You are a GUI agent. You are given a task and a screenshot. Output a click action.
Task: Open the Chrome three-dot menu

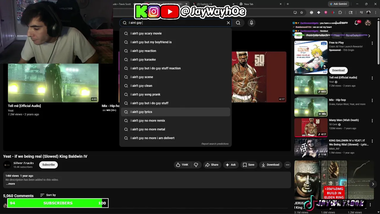[376, 12]
